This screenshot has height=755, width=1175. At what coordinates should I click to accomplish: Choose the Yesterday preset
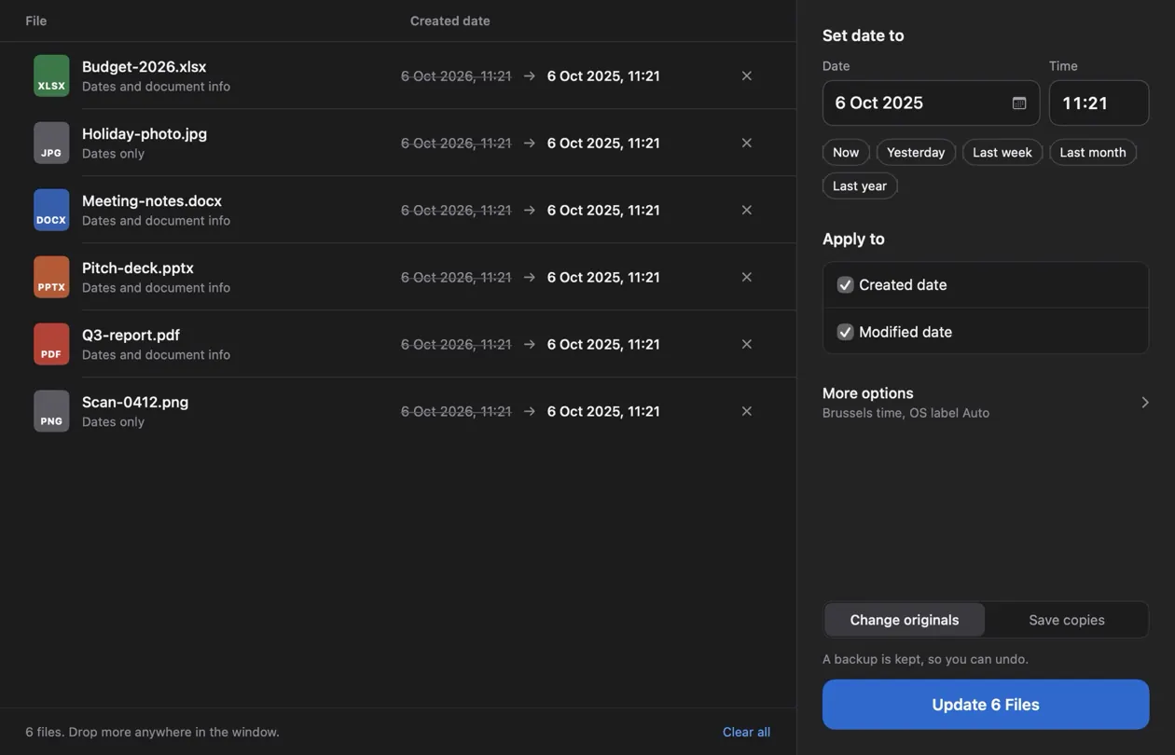click(x=916, y=152)
